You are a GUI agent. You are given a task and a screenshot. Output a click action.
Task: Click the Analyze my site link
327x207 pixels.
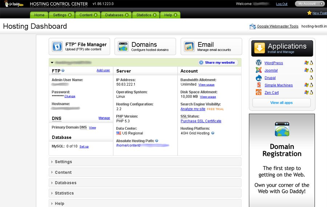point(193,109)
